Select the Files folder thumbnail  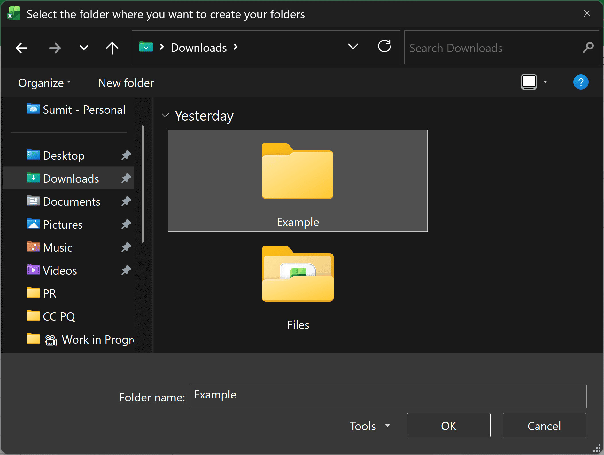pos(297,275)
